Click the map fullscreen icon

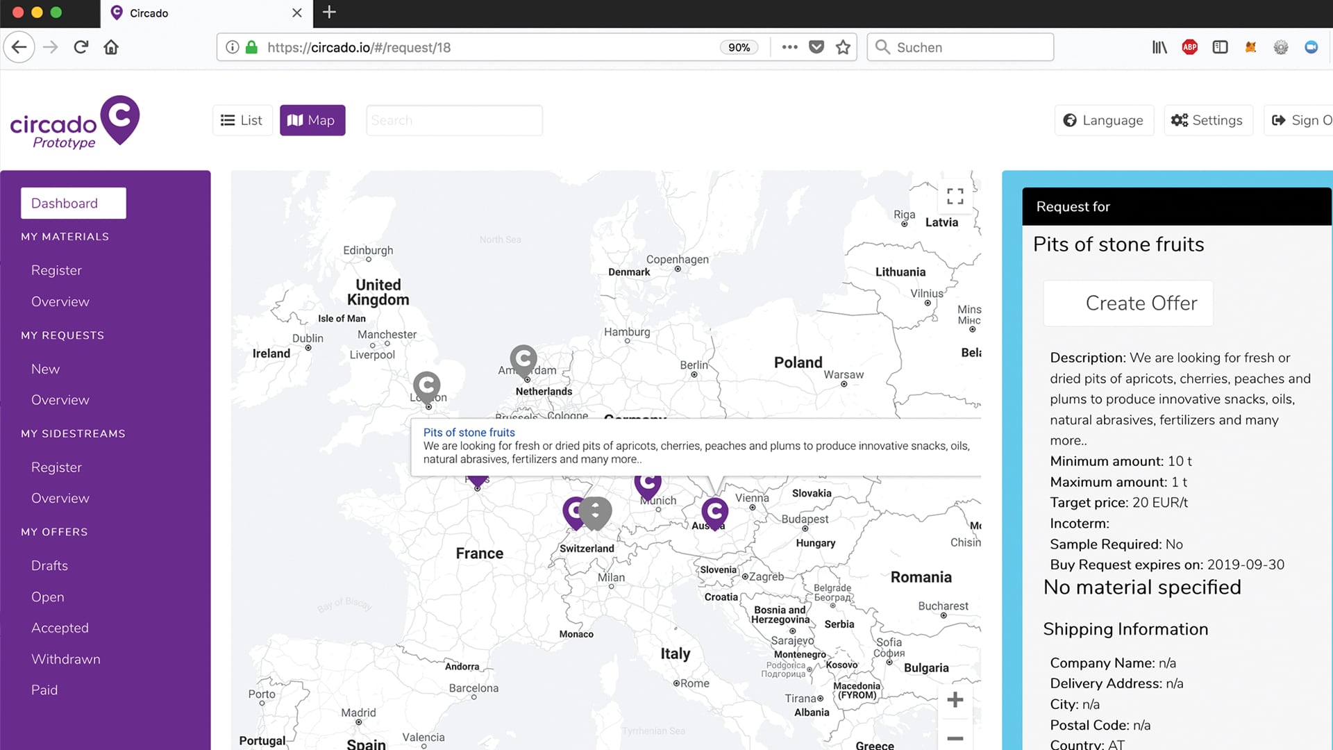pos(955,197)
